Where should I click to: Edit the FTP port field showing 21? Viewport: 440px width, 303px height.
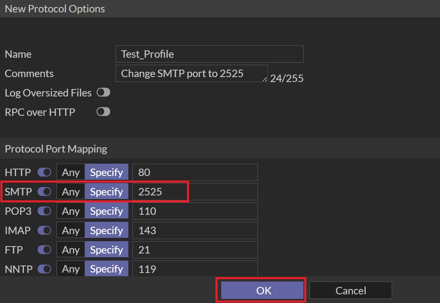point(195,249)
